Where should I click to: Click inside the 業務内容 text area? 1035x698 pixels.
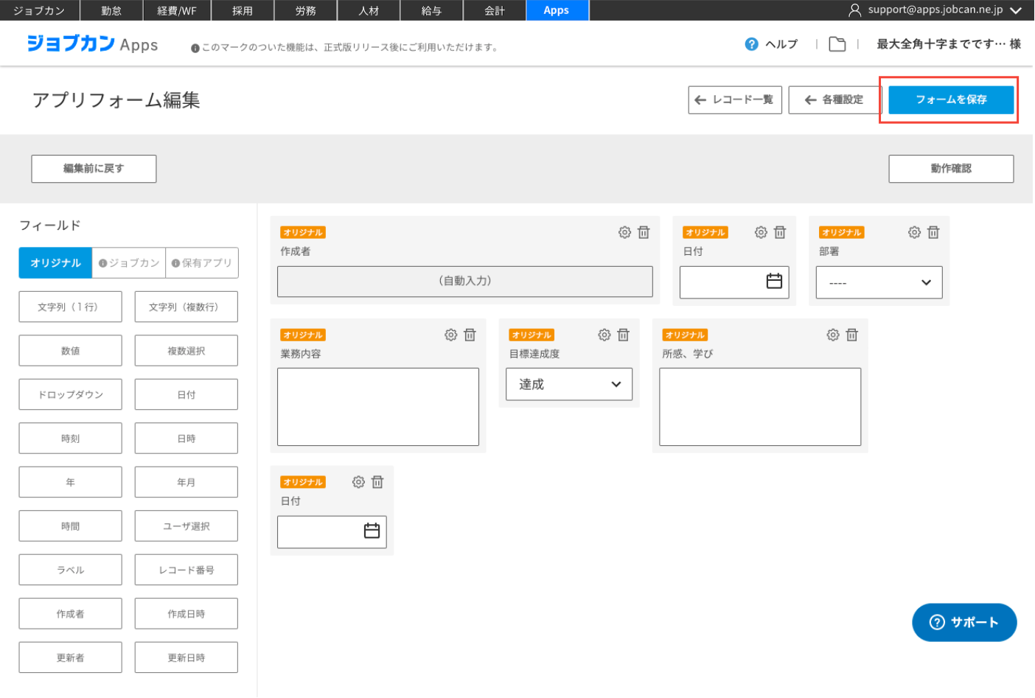[377, 407]
